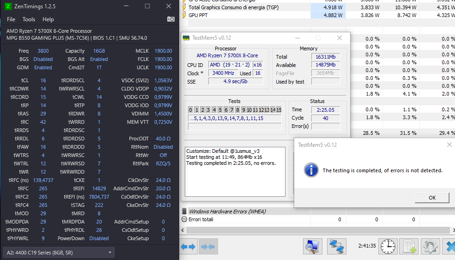Click the Errori totali row icon
455x260 pixels.
tap(184, 219)
